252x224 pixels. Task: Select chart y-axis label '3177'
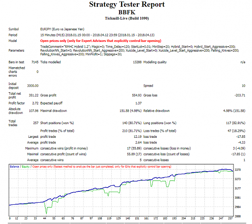pyautogui.click(x=238, y=189)
